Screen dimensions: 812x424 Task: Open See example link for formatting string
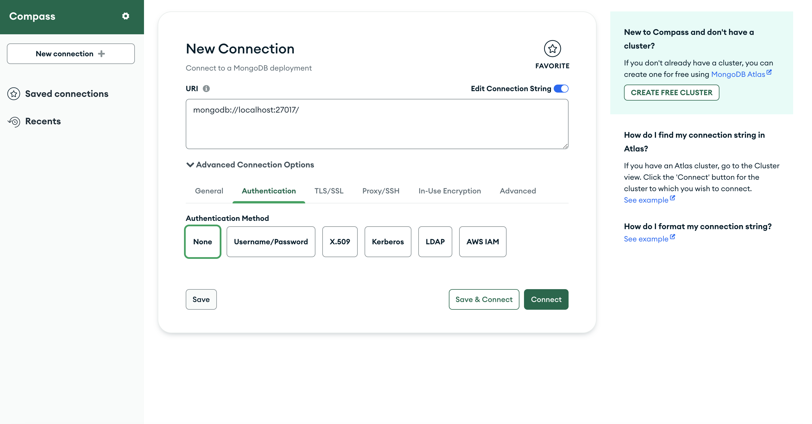646,239
